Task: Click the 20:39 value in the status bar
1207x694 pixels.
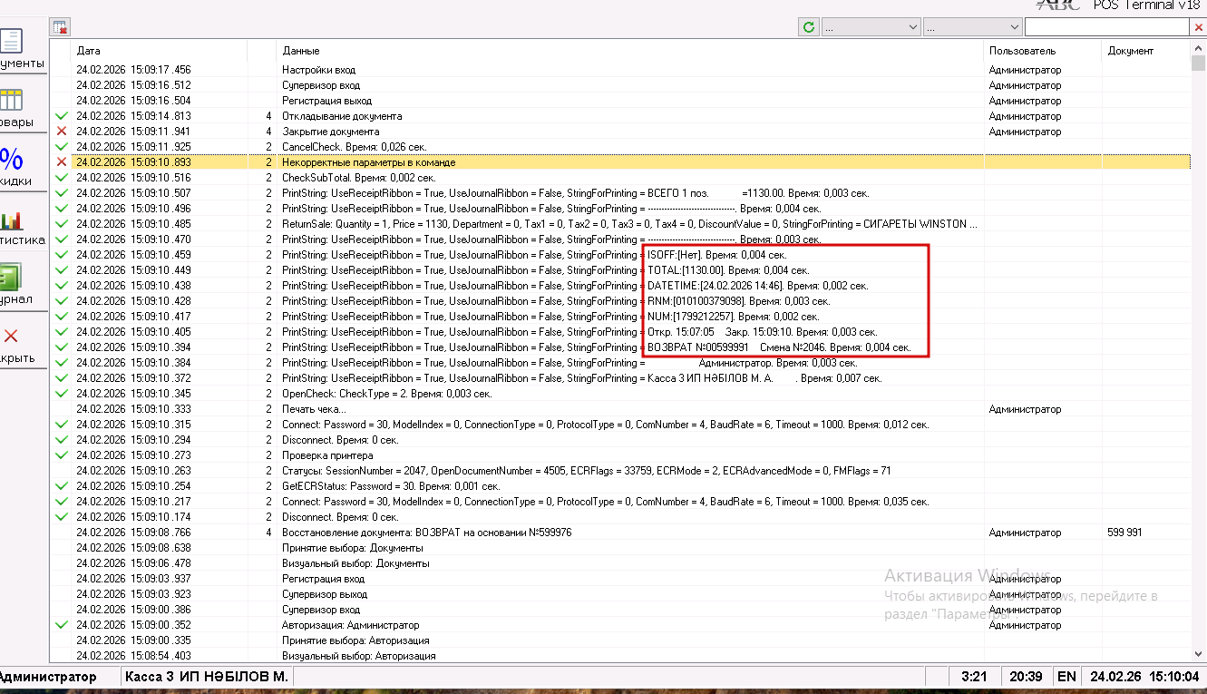Action: tap(1026, 677)
